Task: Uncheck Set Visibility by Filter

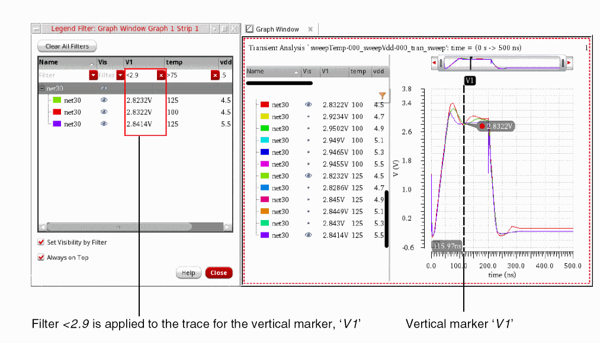Action: (x=41, y=242)
